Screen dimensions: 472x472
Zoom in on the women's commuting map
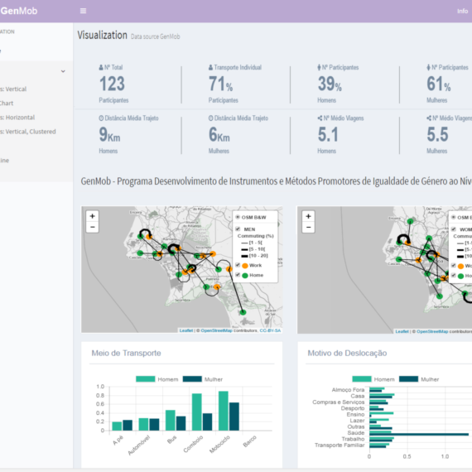[308, 216]
